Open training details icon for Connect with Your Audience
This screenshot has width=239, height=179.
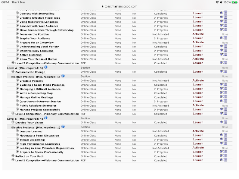[224, 25]
